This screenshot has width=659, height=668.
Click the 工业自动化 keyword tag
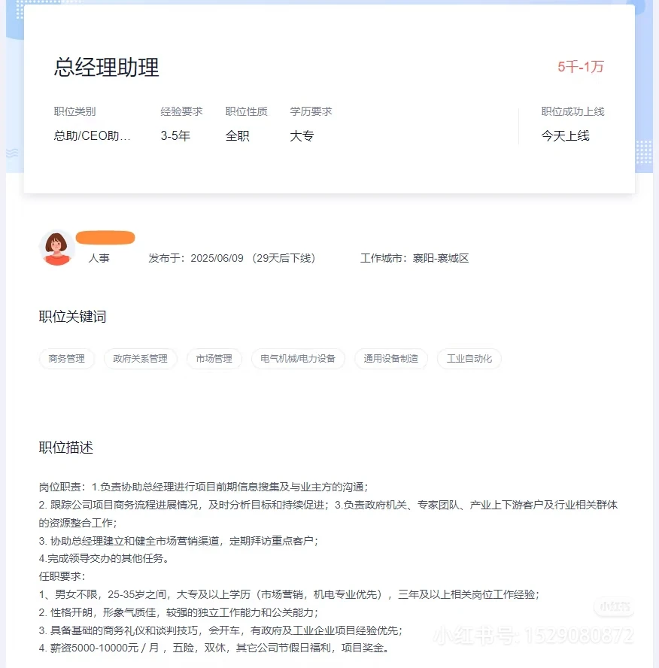pos(469,359)
